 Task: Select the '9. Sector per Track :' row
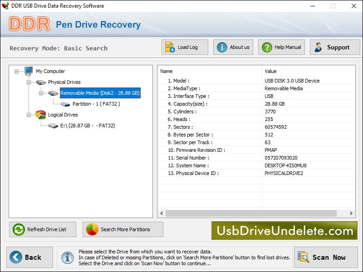(x=256, y=142)
